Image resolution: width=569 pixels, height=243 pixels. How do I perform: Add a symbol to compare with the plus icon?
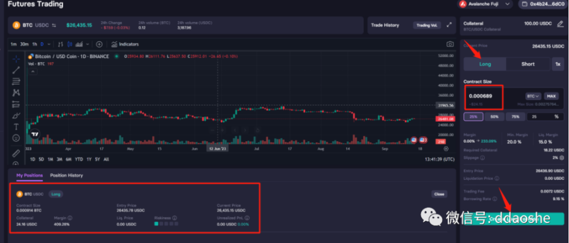click(99, 45)
